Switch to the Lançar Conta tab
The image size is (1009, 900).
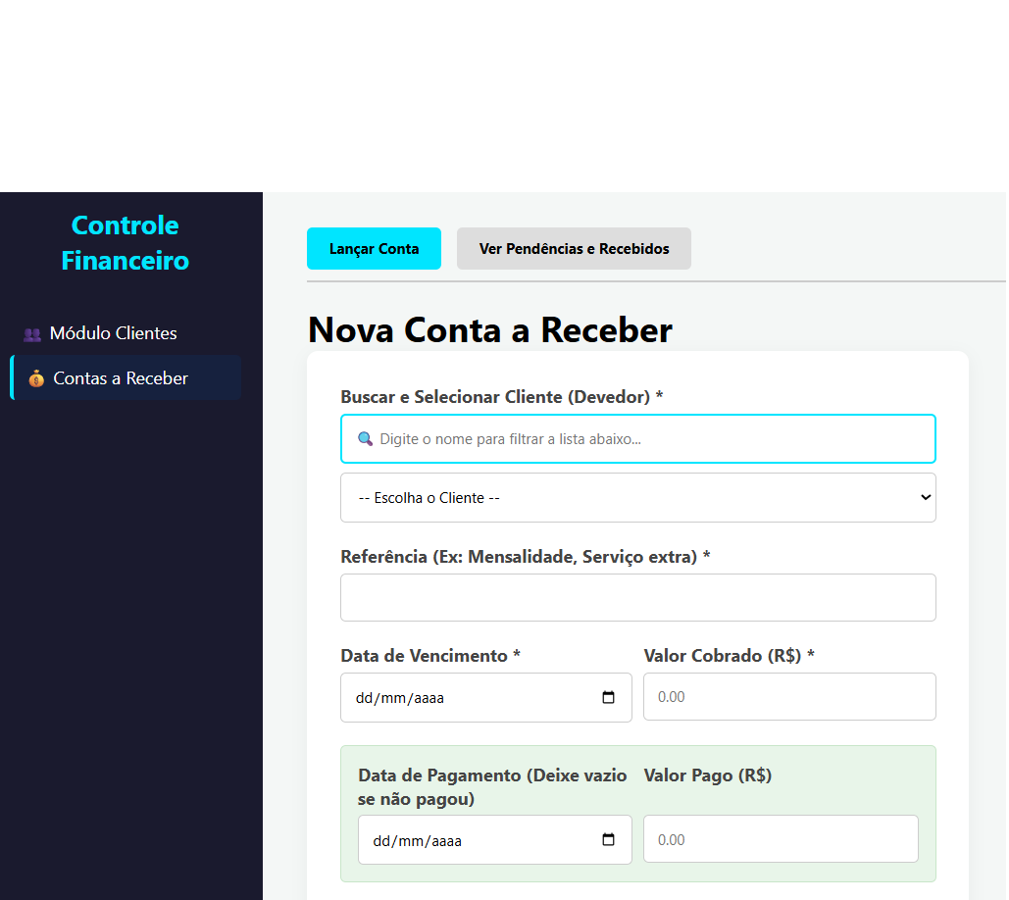374,248
